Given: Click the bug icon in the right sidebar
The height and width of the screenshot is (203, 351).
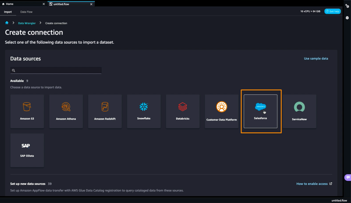Looking at the screenshot, I should (347, 18).
